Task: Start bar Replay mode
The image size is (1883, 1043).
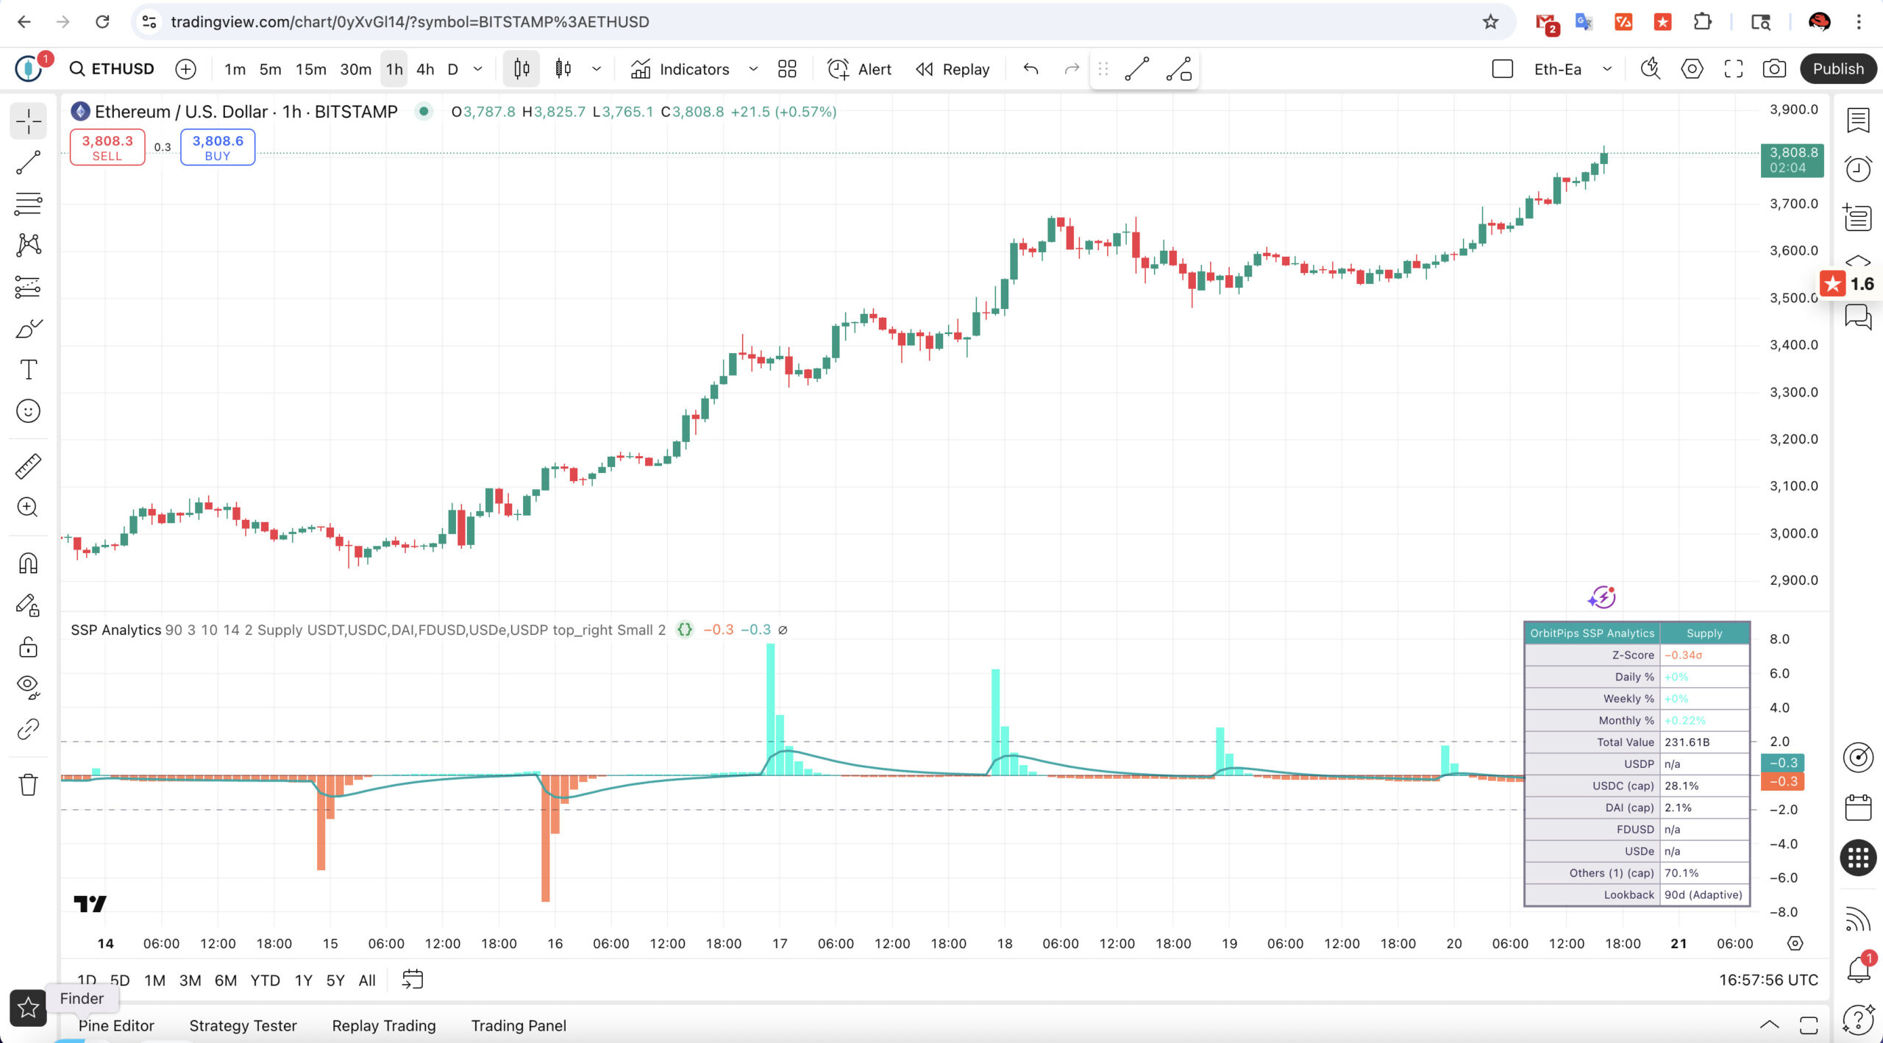Action: 953,69
